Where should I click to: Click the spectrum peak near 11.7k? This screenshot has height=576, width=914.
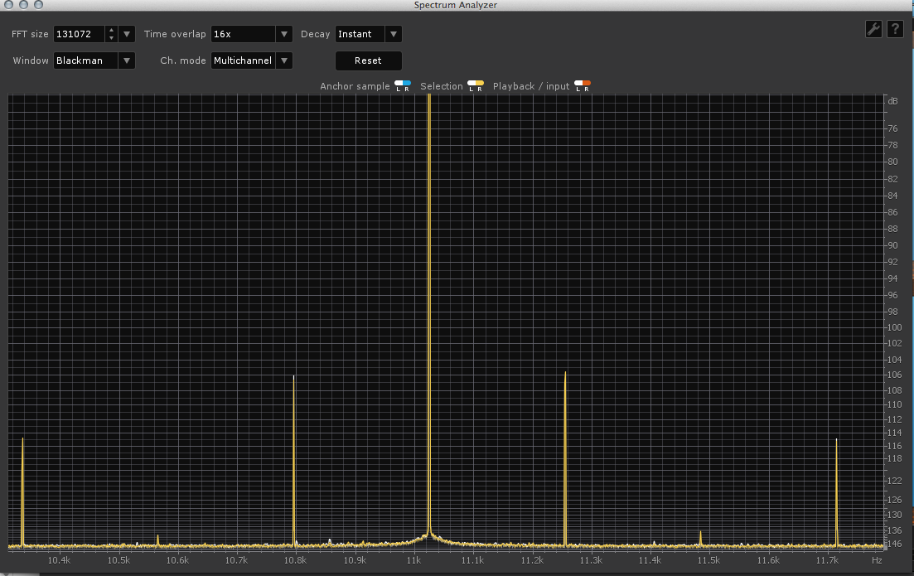[836, 492]
